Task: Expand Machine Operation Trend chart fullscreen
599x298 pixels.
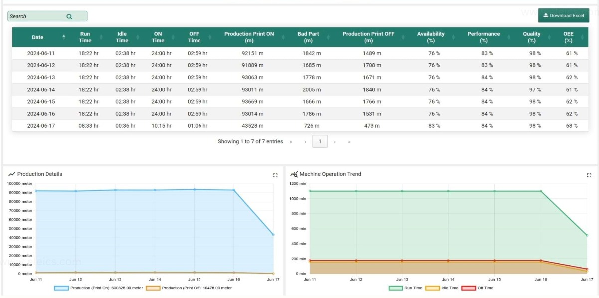Action: (x=589, y=175)
